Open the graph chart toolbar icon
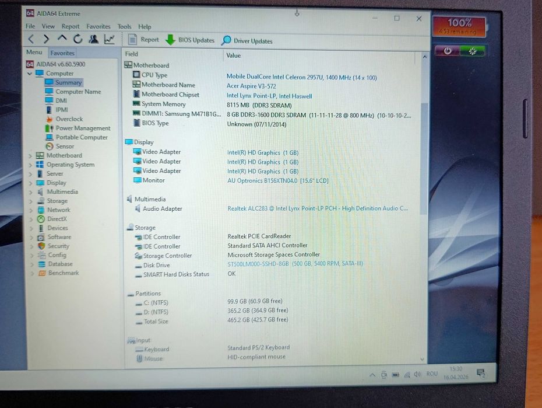This screenshot has height=408, width=542. click(x=109, y=39)
